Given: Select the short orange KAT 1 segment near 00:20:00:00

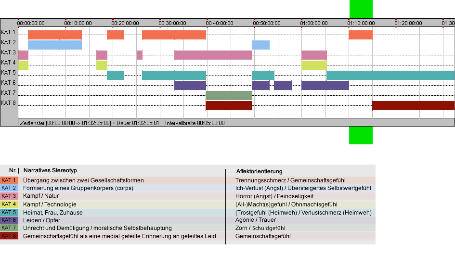Looking at the screenshot, I should [x=116, y=35].
